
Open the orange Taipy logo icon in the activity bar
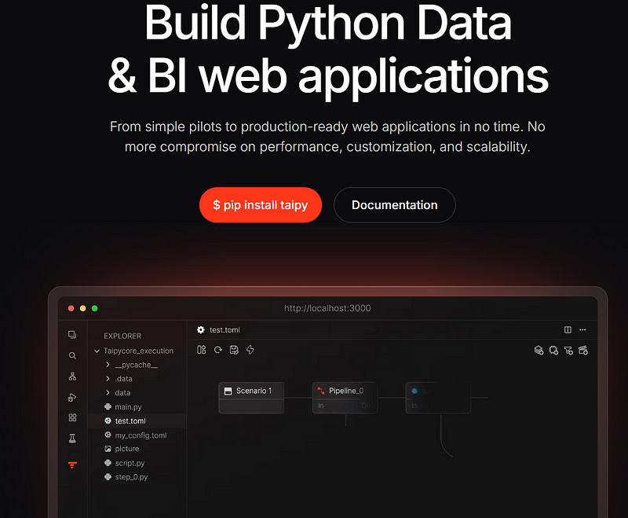72,465
